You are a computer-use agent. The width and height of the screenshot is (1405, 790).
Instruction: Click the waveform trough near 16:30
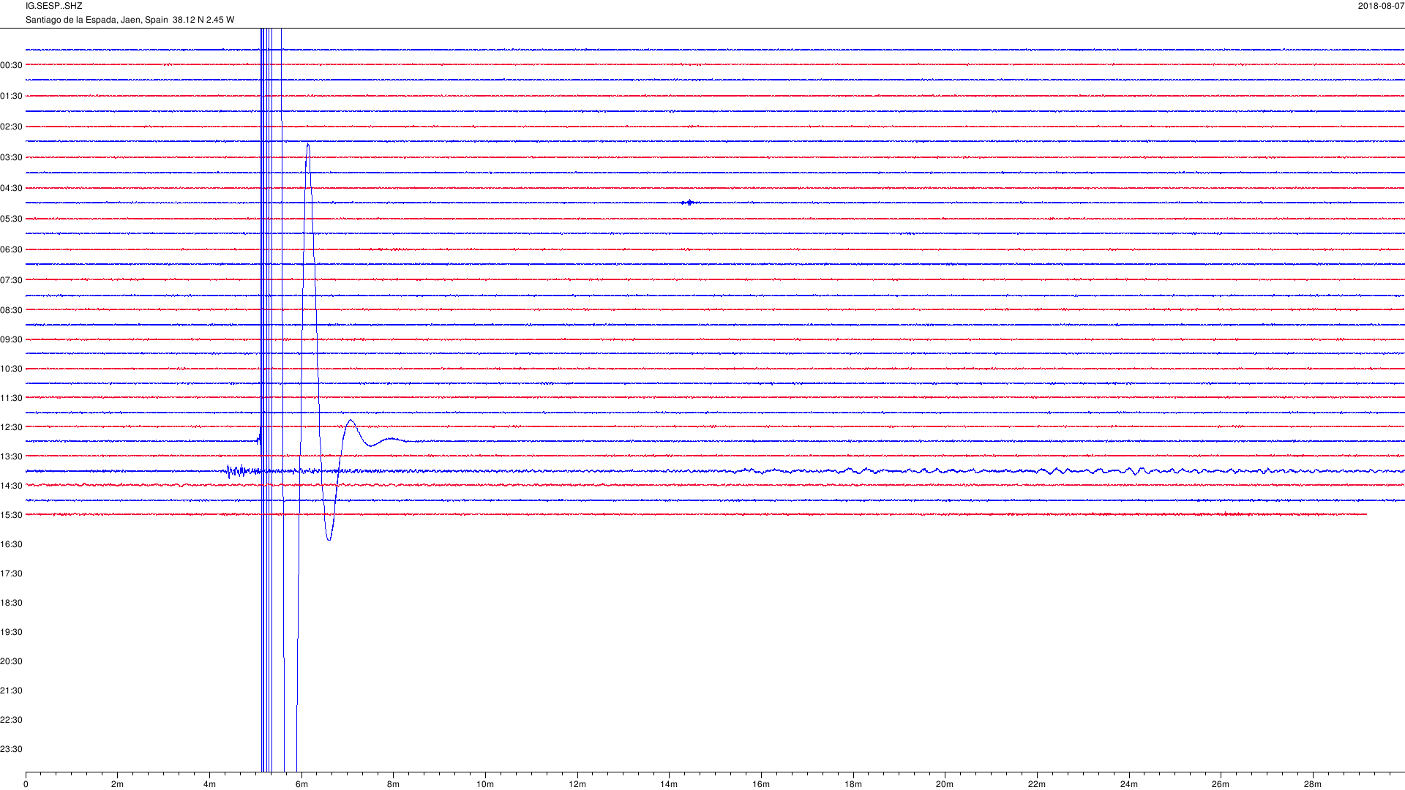(x=329, y=538)
